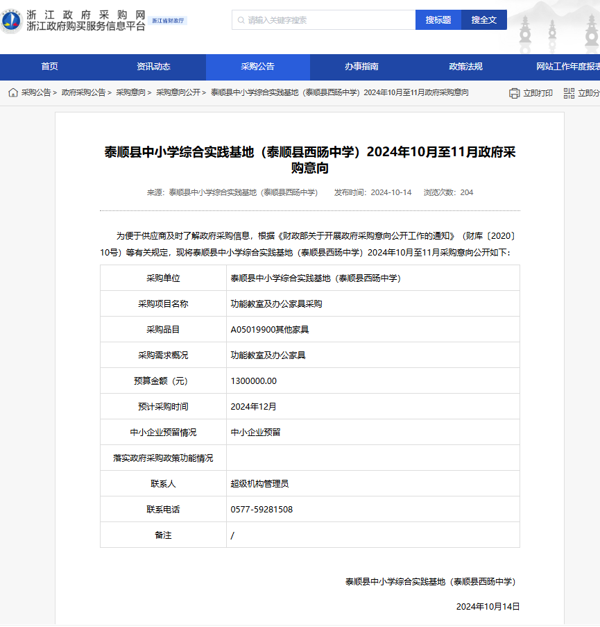Click the signature date 2024年10月14日
600x627 pixels.
(x=488, y=607)
